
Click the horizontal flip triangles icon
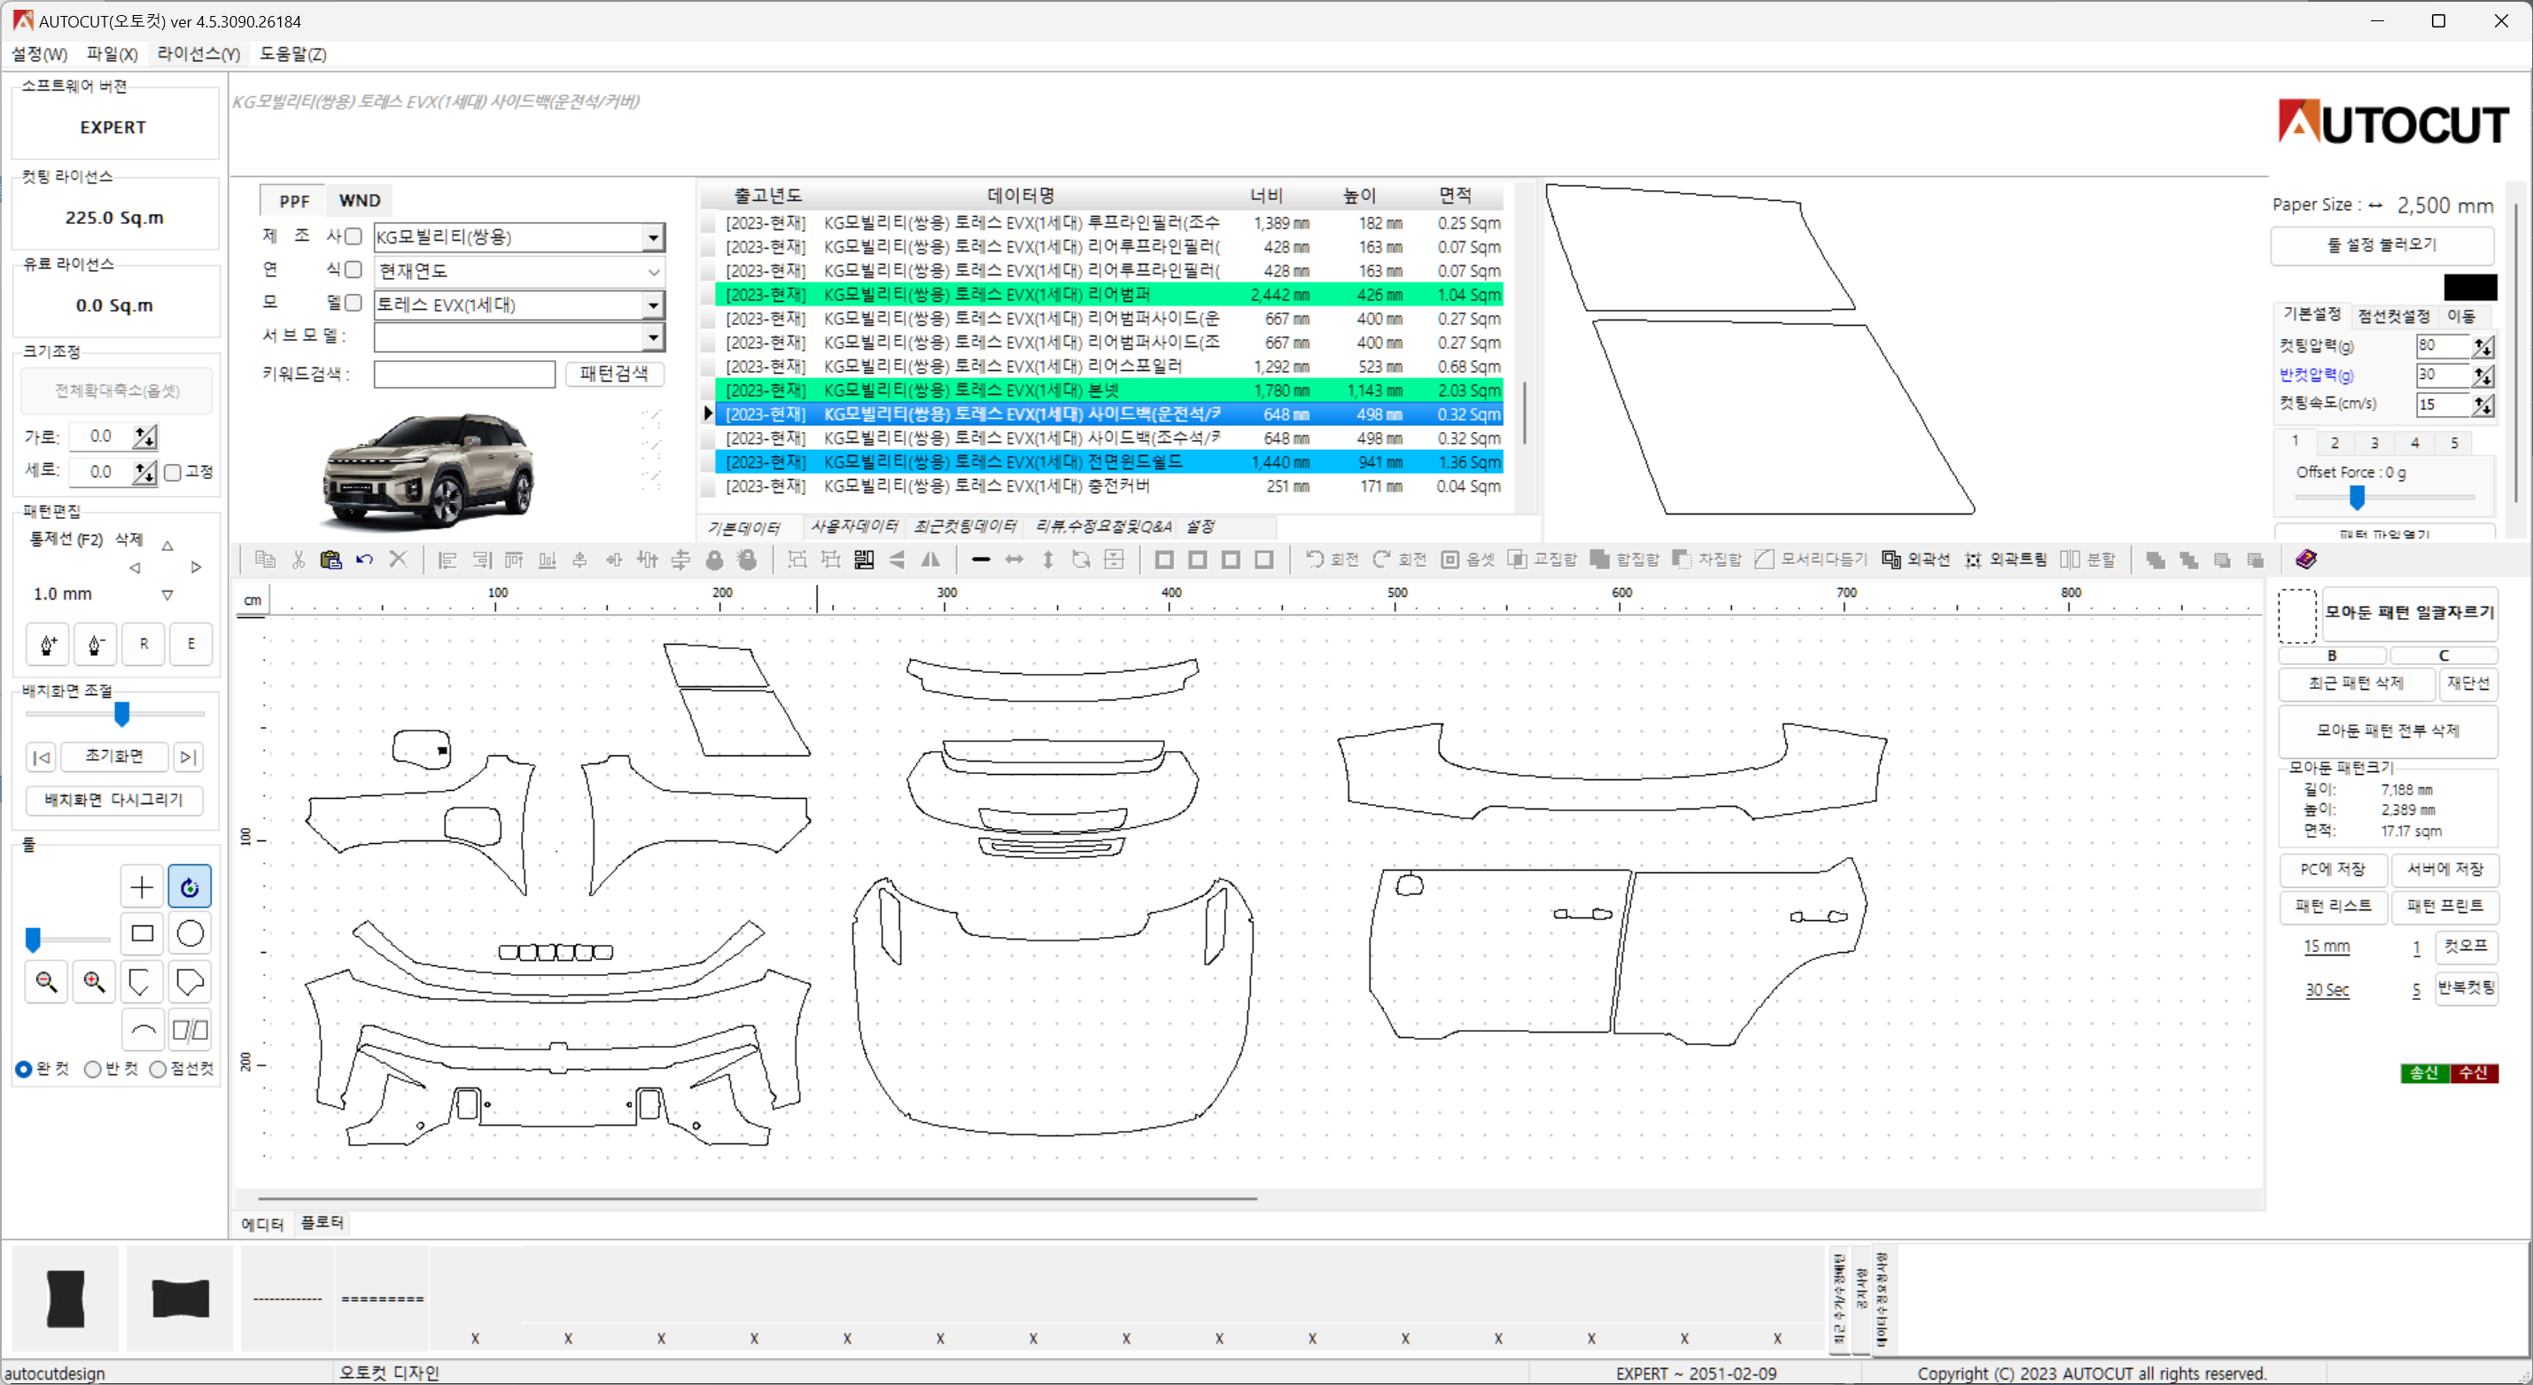tap(930, 560)
